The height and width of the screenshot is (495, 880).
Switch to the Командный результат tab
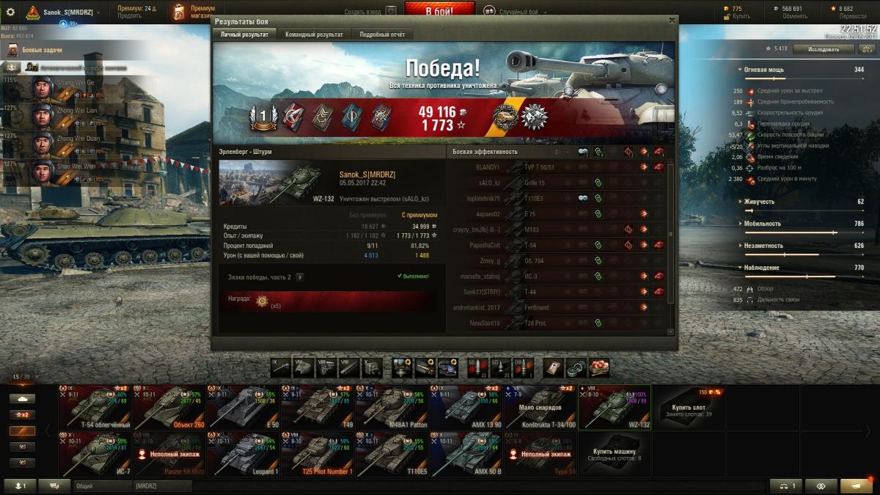(x=315, y=34)
